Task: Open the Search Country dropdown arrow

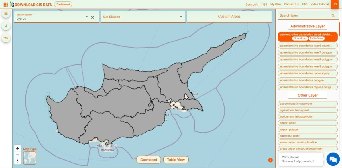Action: [x=87, y=17]
